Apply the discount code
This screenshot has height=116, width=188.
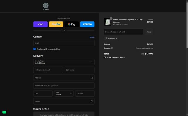pyautogui.click(x=149, y=32)
